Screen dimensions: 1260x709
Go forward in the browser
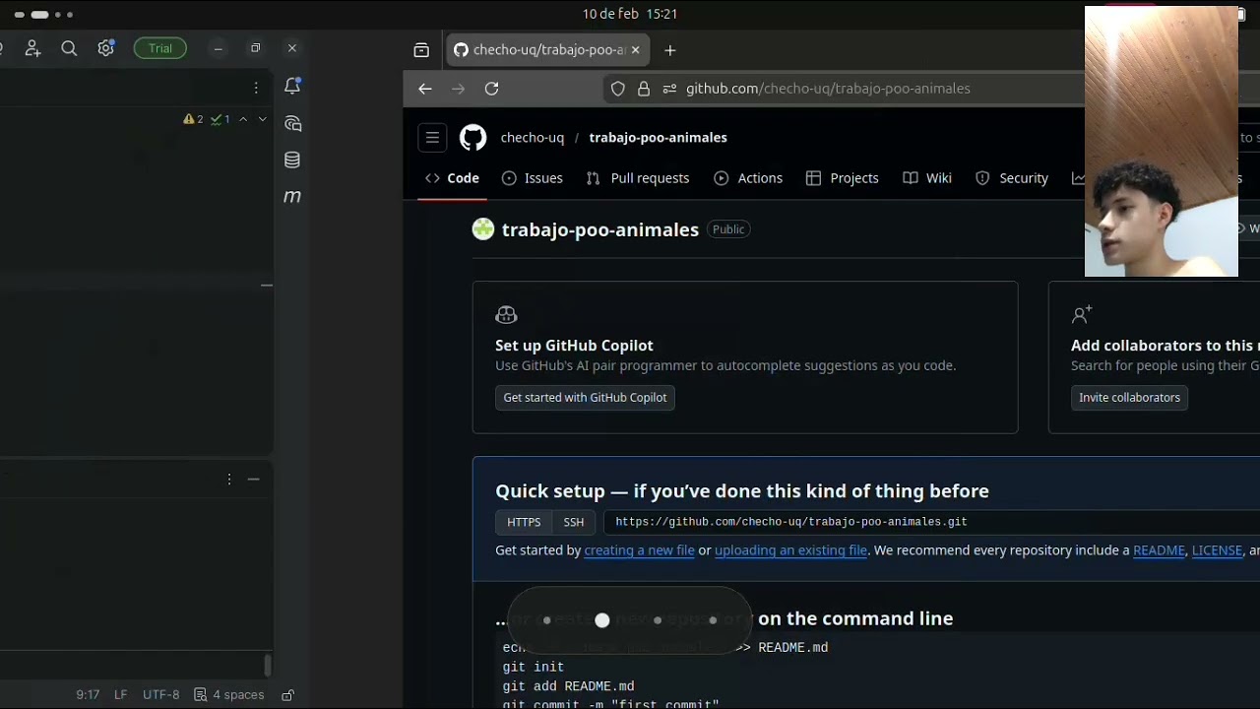(x=459, y=89)
